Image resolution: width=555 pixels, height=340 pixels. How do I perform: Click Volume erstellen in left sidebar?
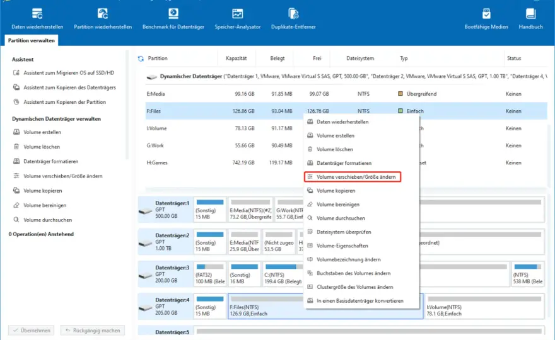37,132
